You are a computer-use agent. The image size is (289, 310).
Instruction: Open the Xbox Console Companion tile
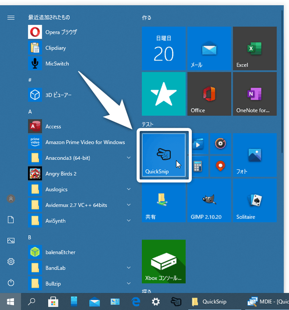click(163, 262)
